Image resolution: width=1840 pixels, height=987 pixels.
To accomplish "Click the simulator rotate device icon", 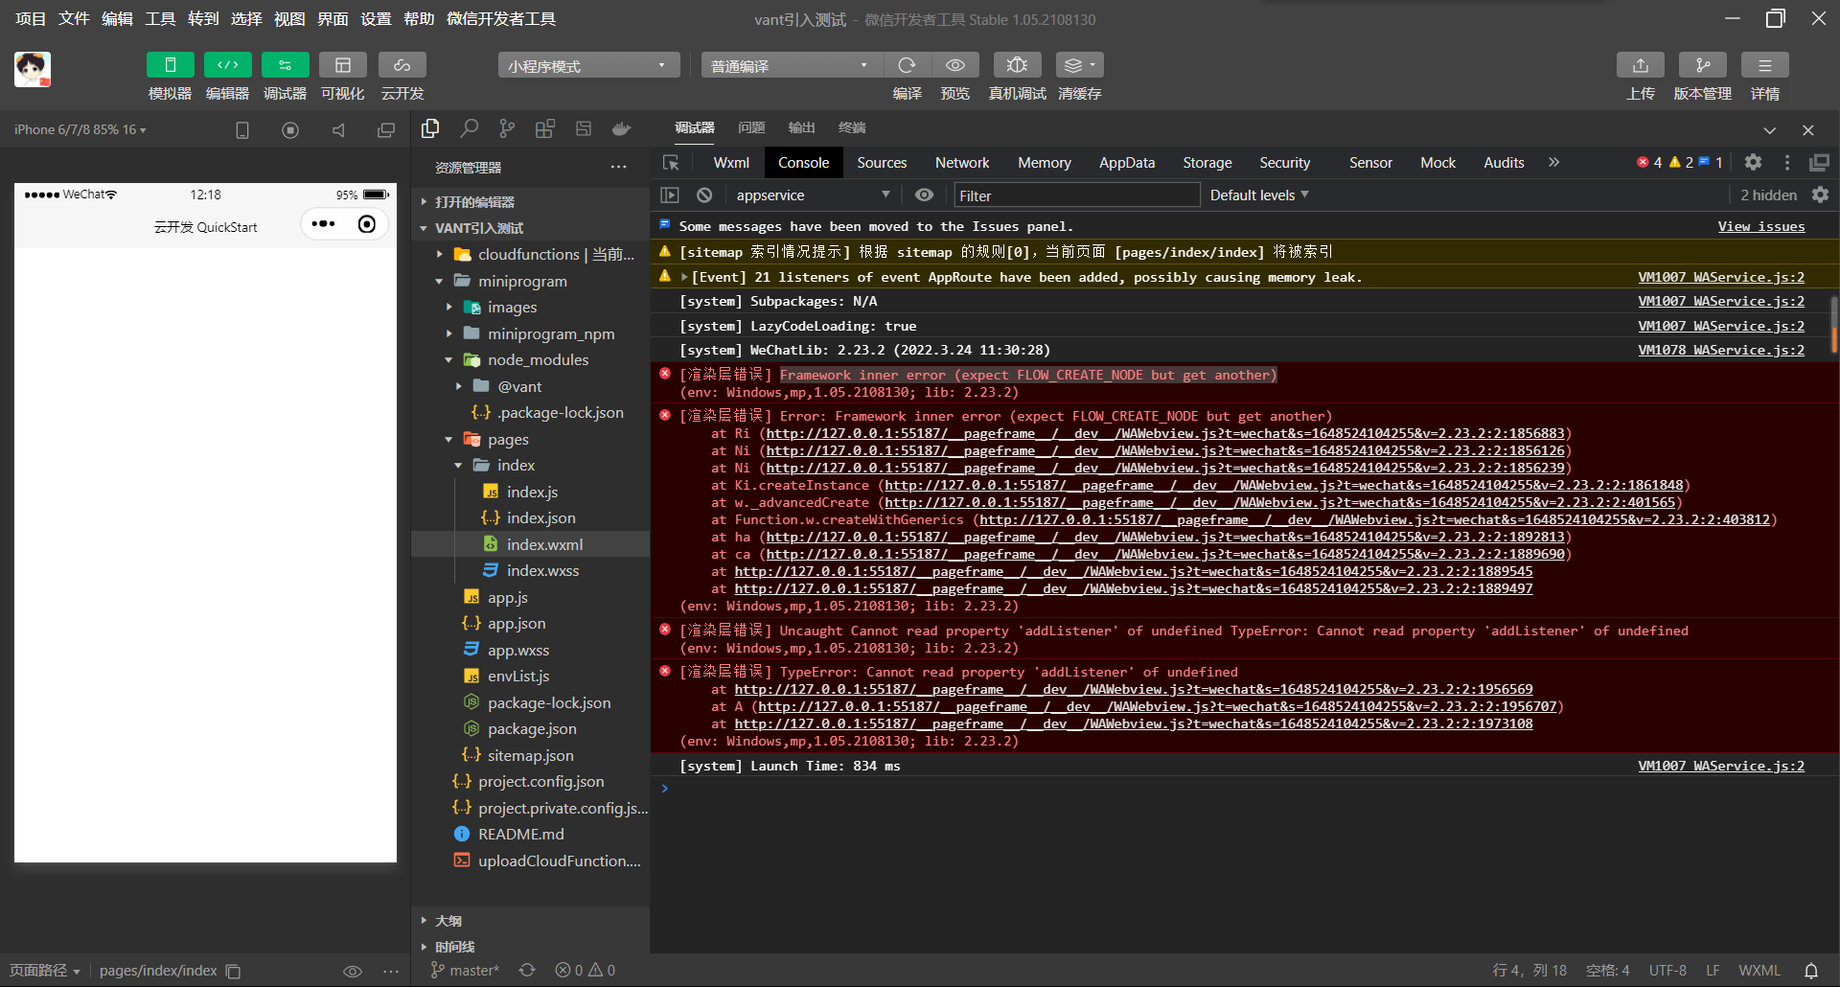I will click(242, 130).
